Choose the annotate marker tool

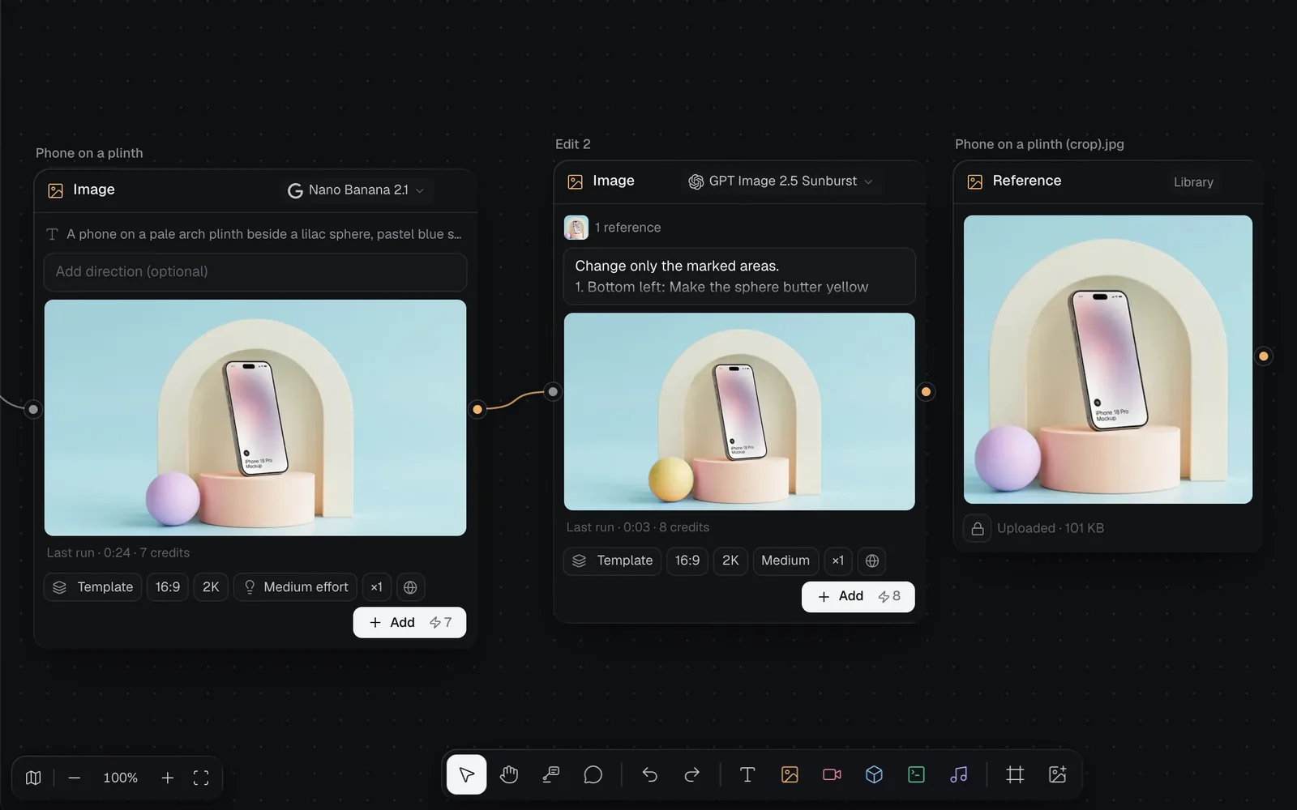tap(551, 775)
